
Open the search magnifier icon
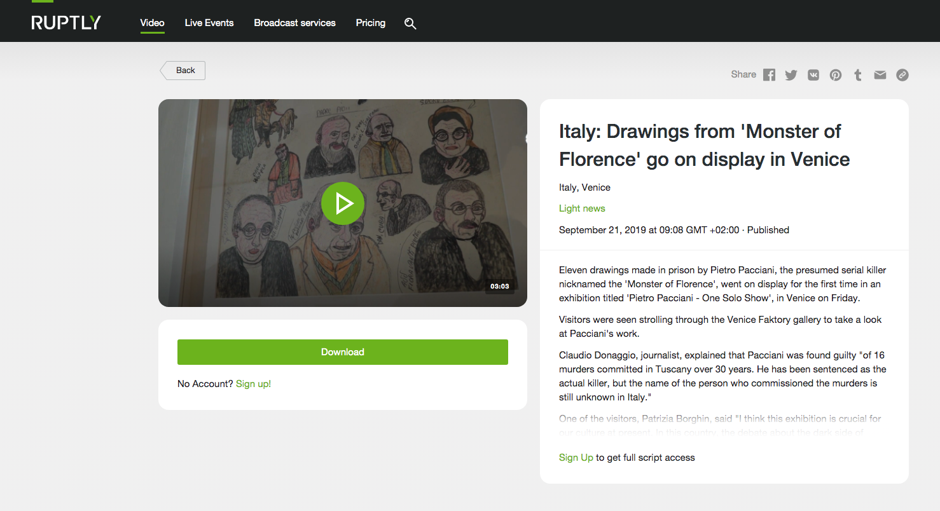(x=410, y=24)
